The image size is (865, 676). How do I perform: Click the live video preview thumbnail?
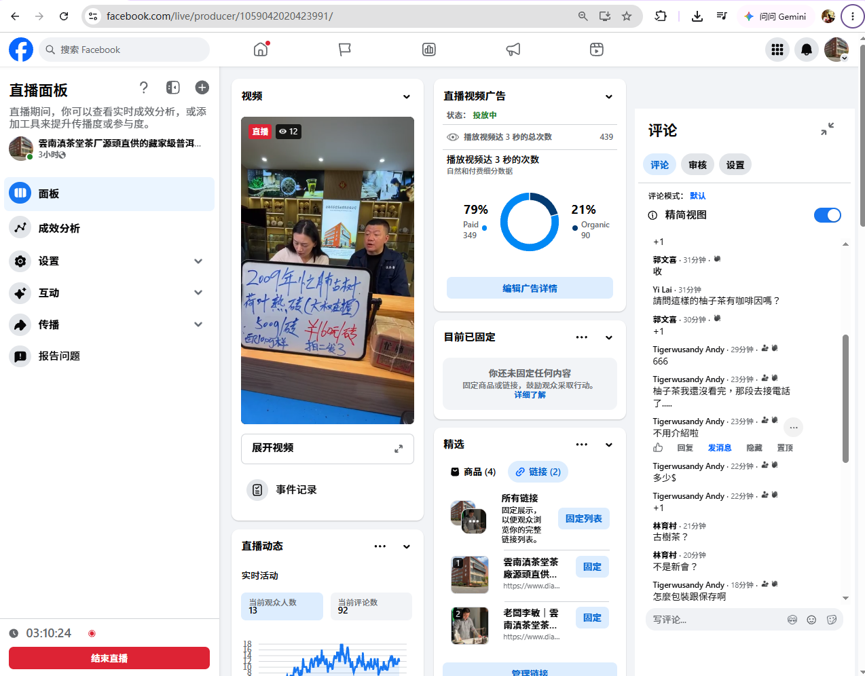pyautogui.click(x=327, y=270)
